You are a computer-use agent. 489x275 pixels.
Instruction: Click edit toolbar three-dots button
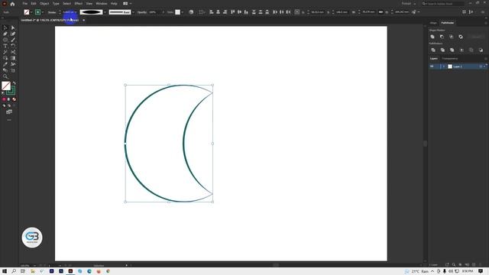[9, 120]
